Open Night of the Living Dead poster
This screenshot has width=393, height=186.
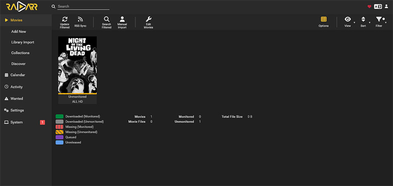tap(77, 64)
